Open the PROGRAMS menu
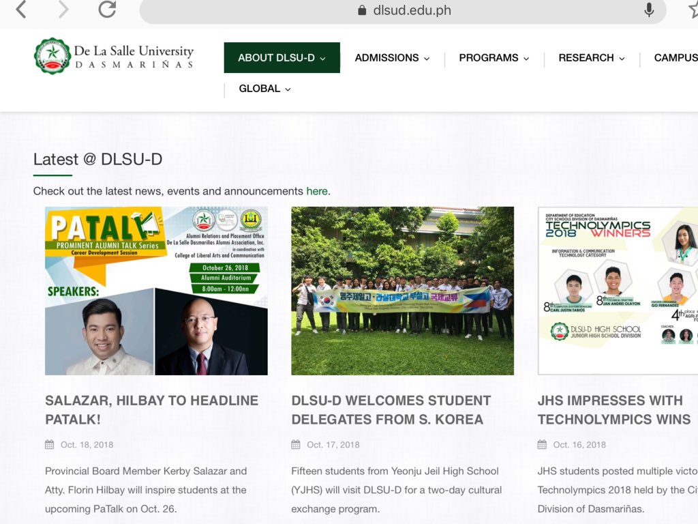 point(494,58)
